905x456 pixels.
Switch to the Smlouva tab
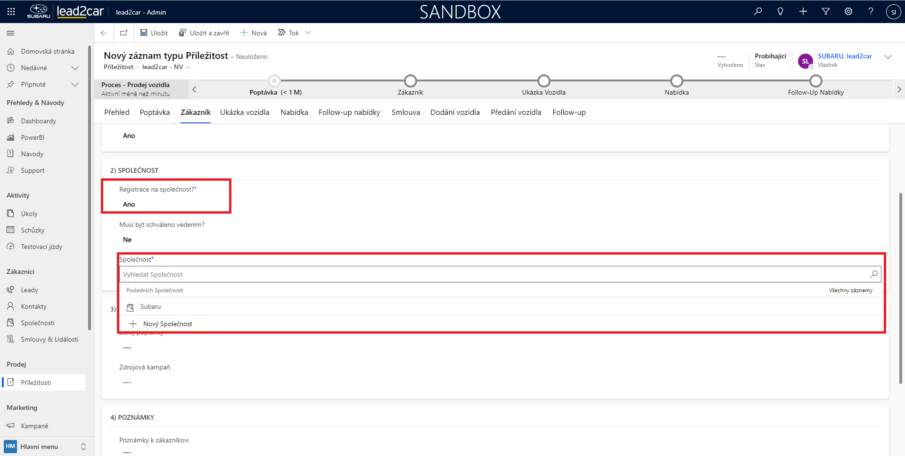pos(405,112)
